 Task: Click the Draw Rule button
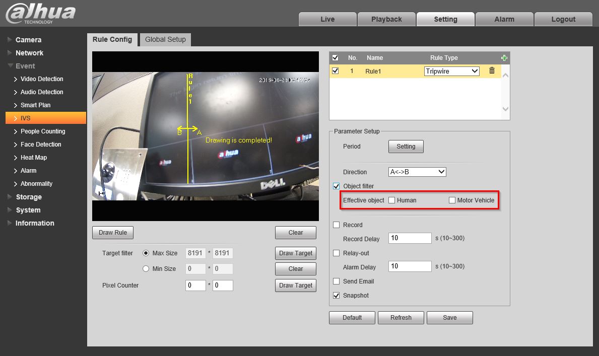[x=113, y=233]
